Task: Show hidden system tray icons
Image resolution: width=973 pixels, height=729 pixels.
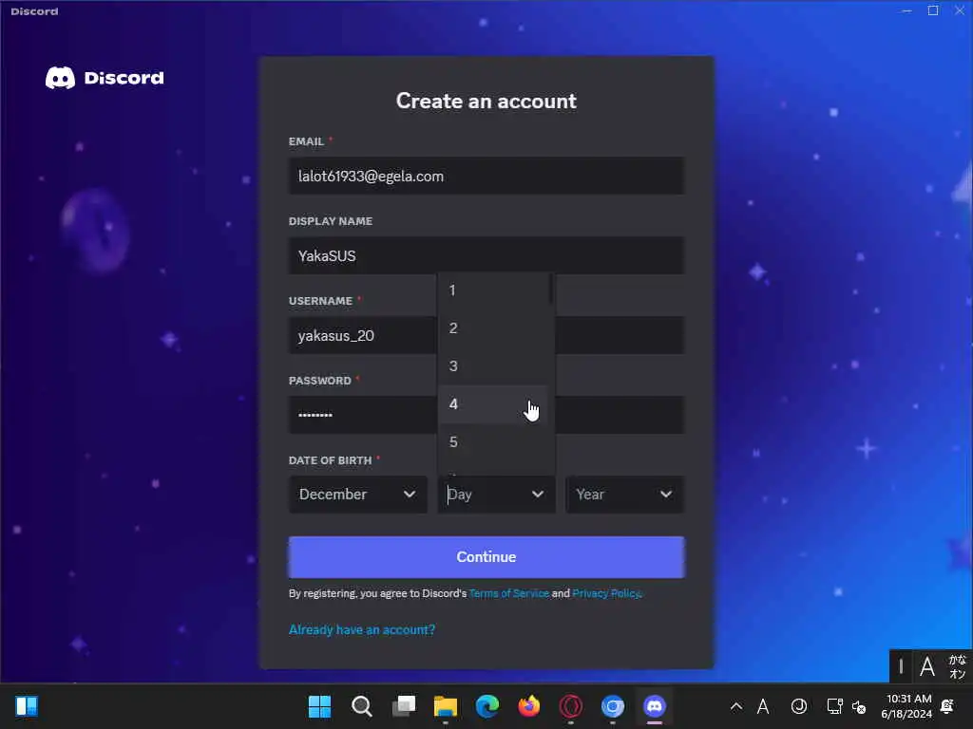Action: 736,706
